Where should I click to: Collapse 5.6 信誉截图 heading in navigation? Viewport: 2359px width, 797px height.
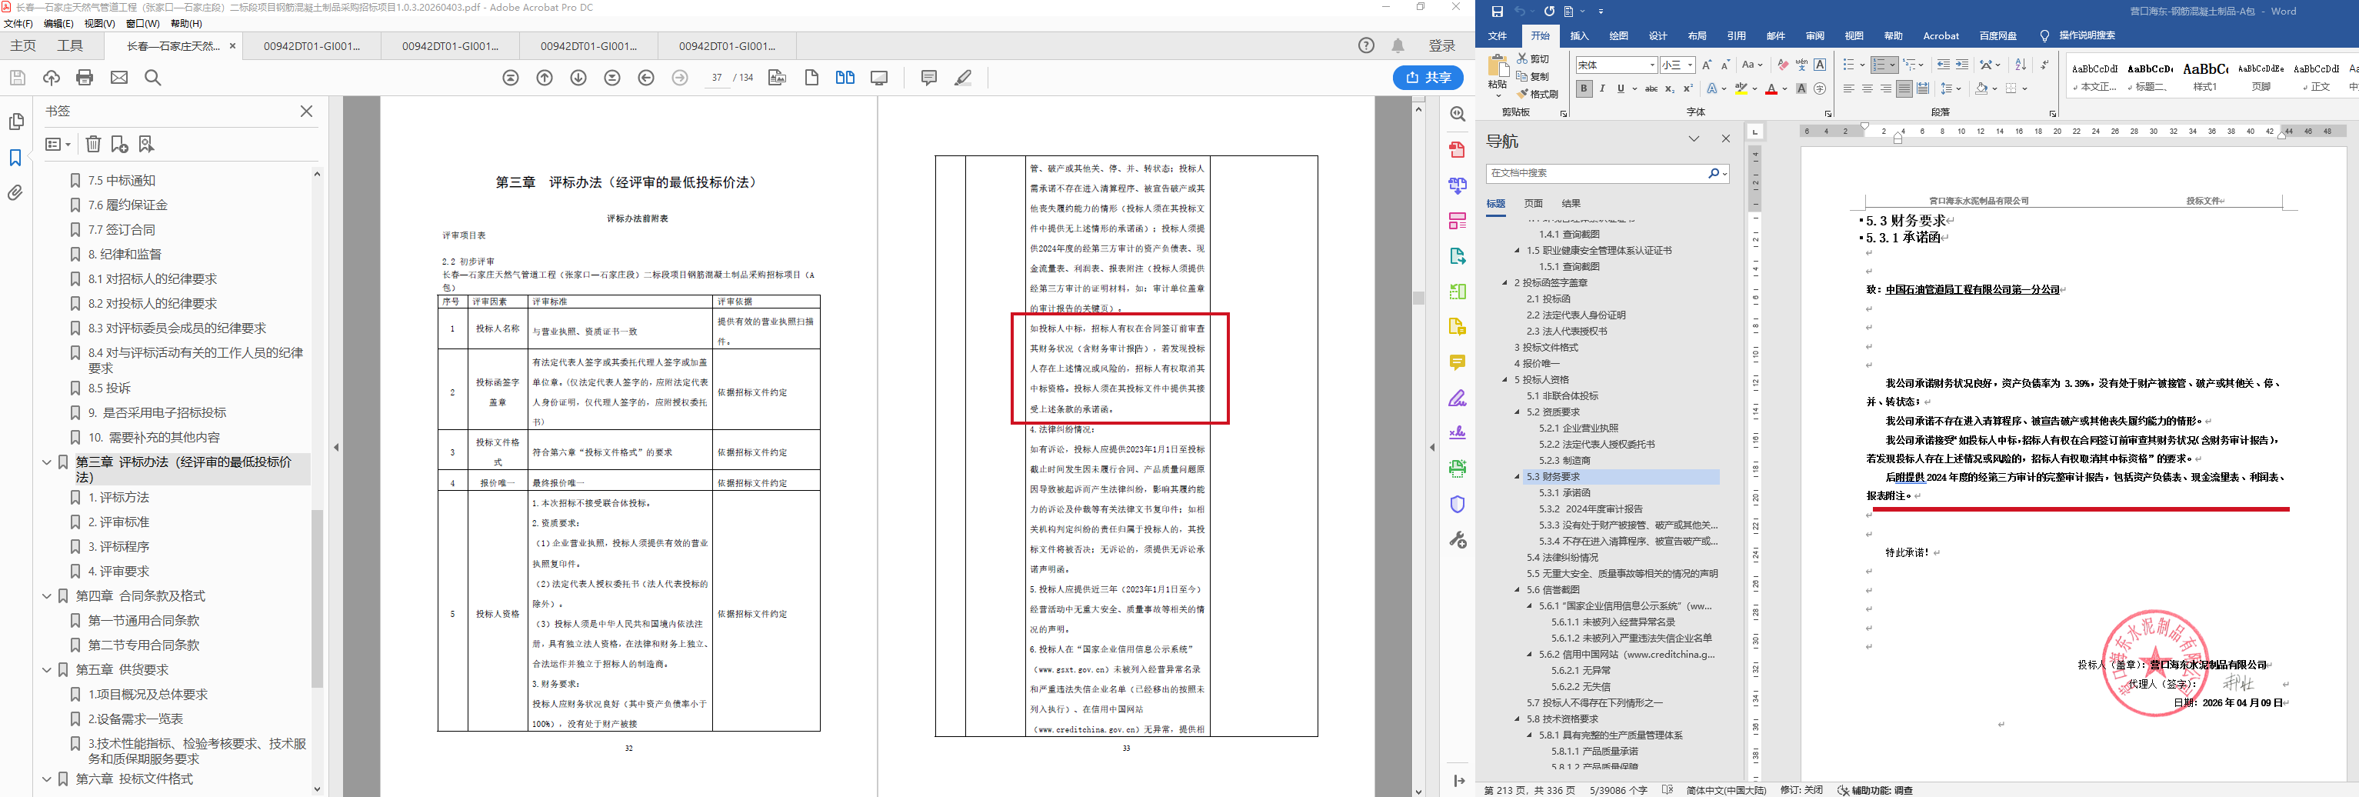tap(1518, 590)
